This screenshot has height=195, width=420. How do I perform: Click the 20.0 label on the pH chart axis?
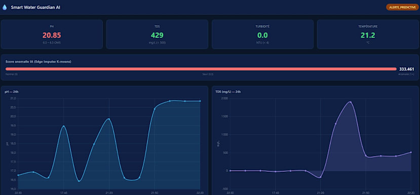pyautogui.click(x=13, y=117)
